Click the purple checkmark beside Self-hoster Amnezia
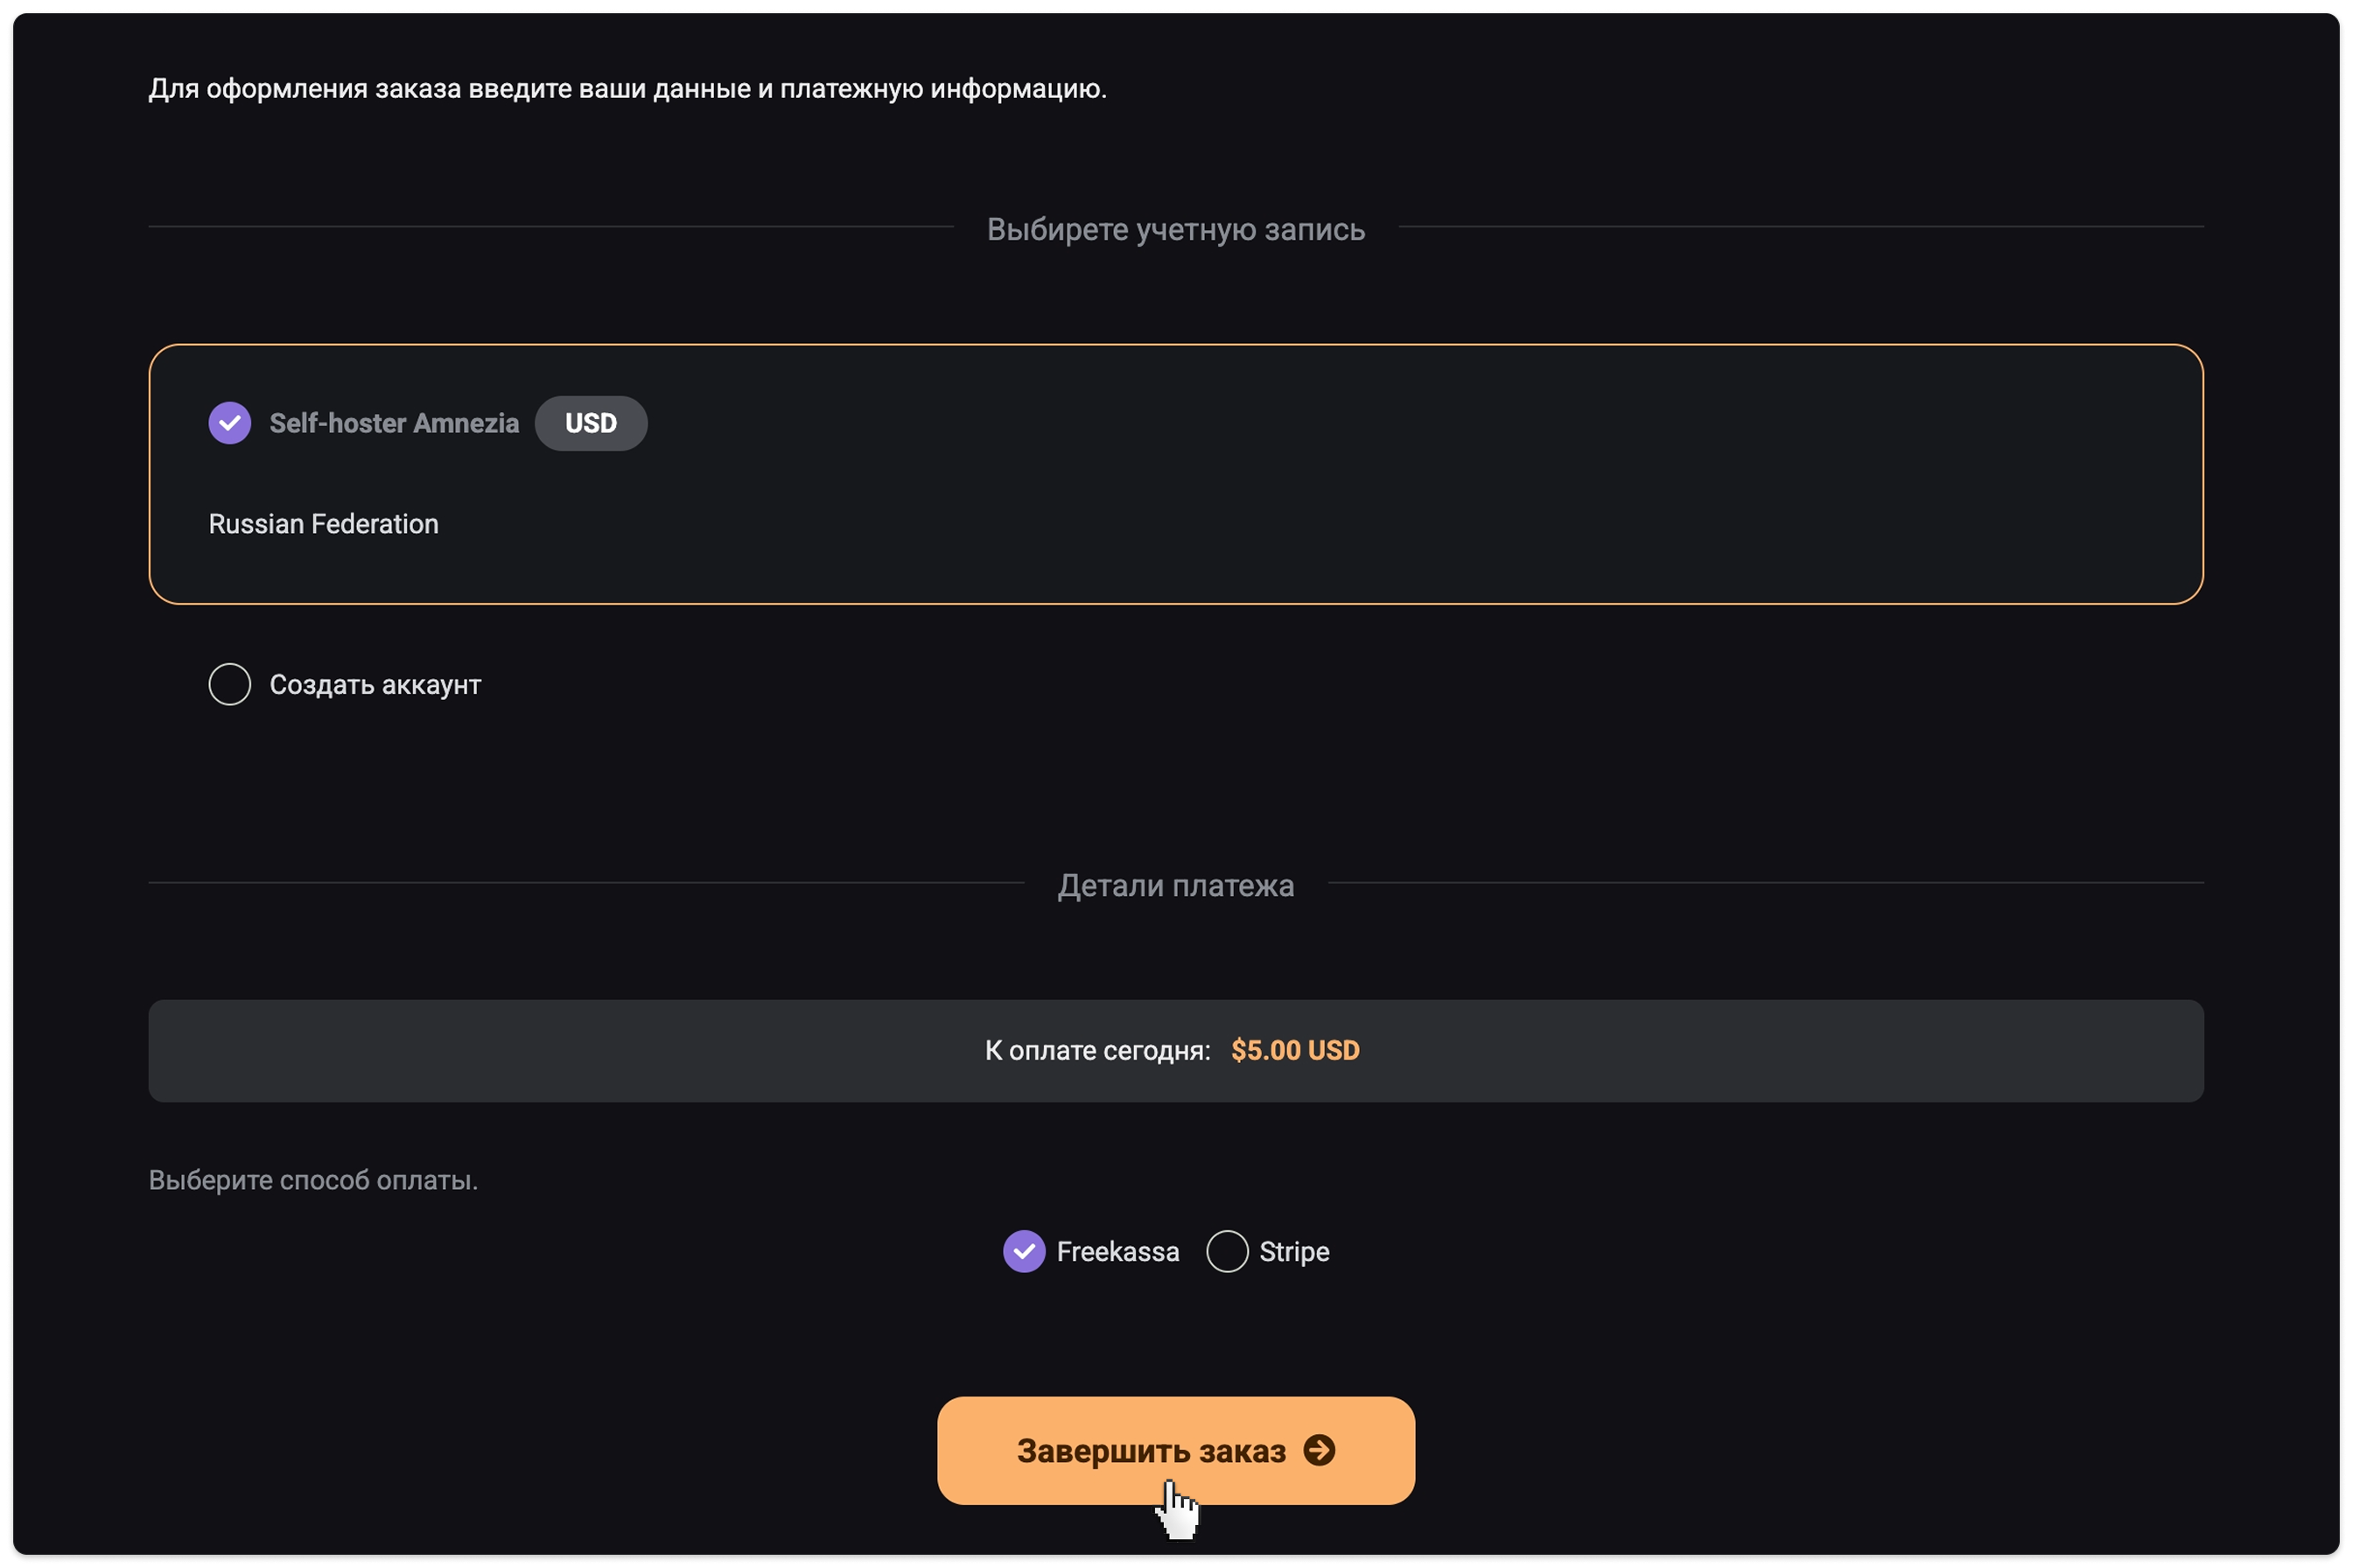The height and width of the screenshot is (1568, 2353). point(229,423)
